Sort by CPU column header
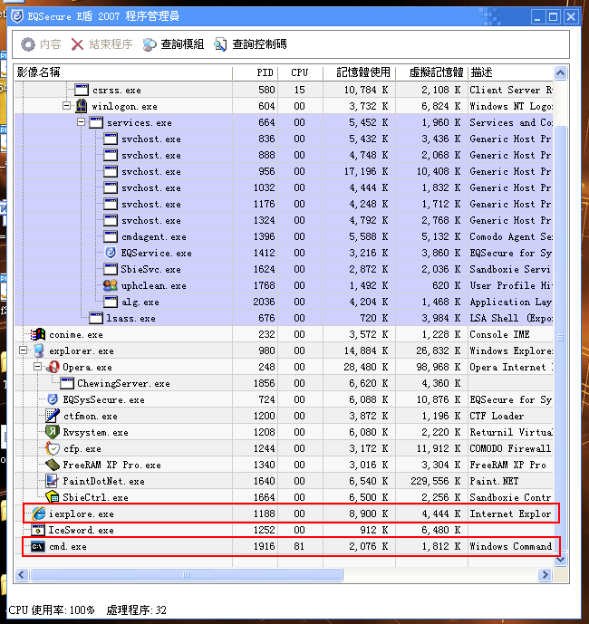Screen dimensions: 589x624 (x=300, y=72)
